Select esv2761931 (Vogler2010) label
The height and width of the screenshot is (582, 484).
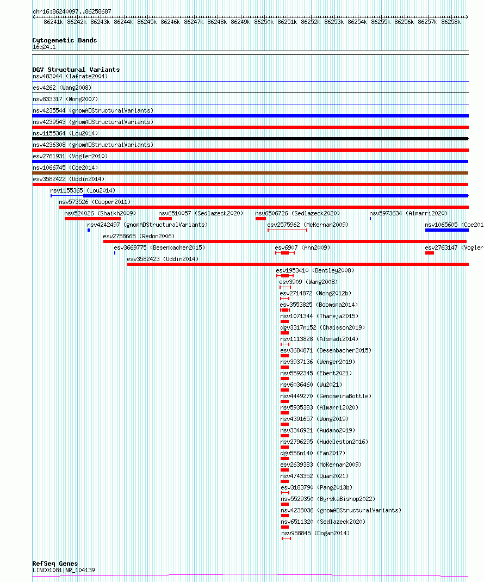tap(70, 156)
